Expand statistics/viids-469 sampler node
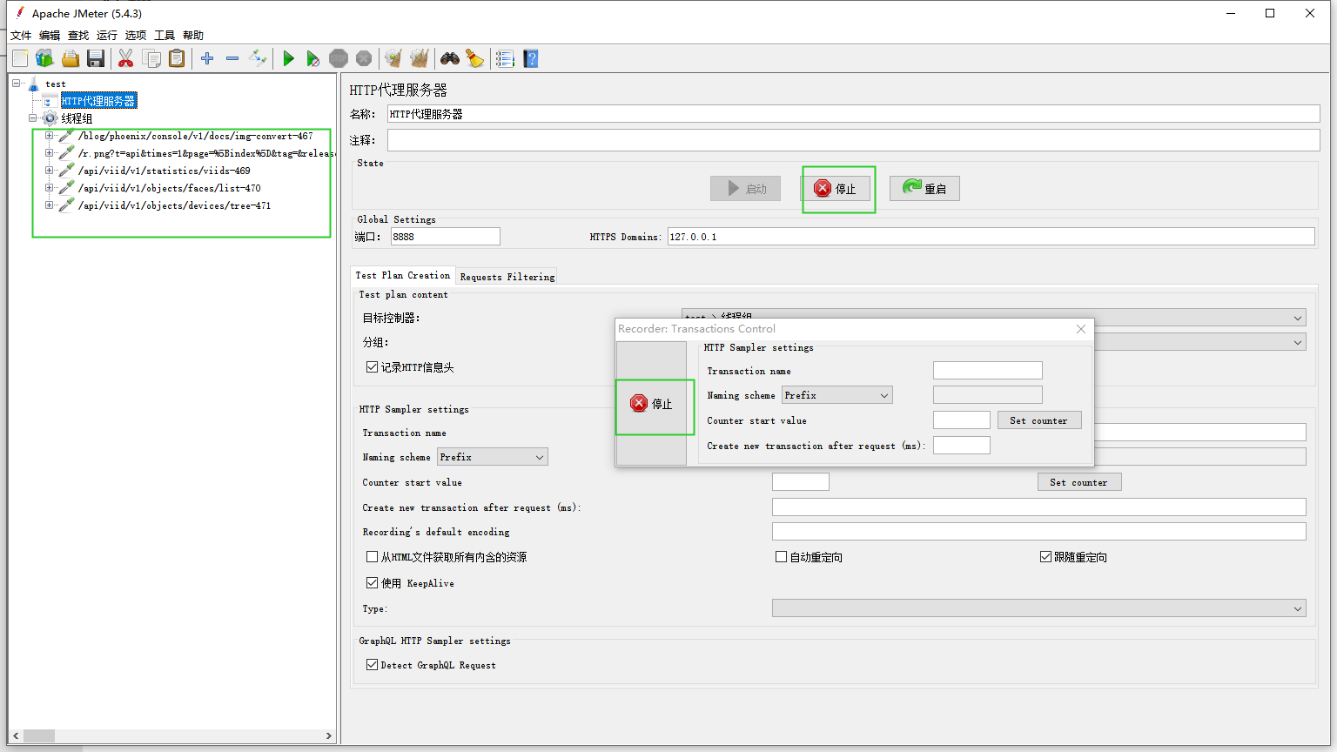The image size is (1337, 752). [49, 171]
